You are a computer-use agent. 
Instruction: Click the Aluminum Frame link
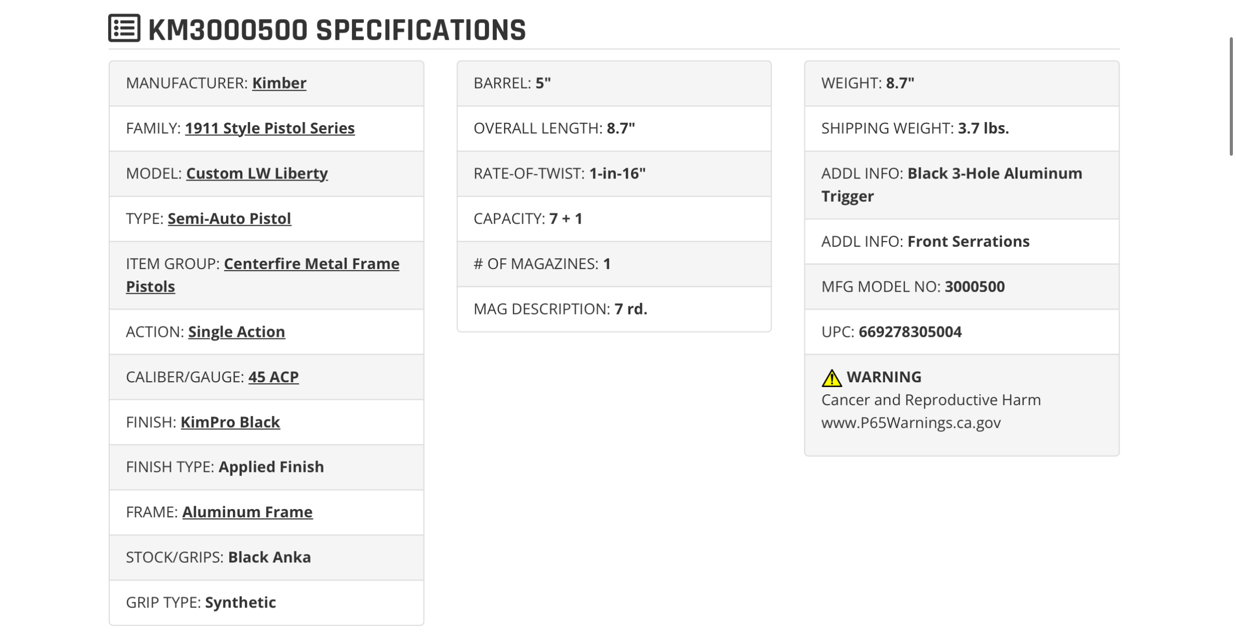(x=247, y=512)
